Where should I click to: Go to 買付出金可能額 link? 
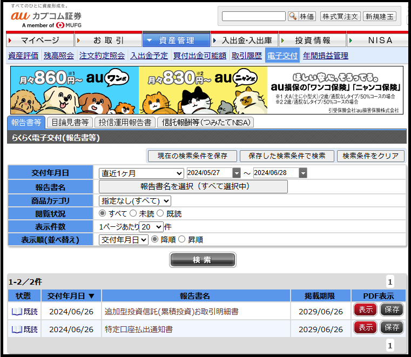[x=200, y=56]
